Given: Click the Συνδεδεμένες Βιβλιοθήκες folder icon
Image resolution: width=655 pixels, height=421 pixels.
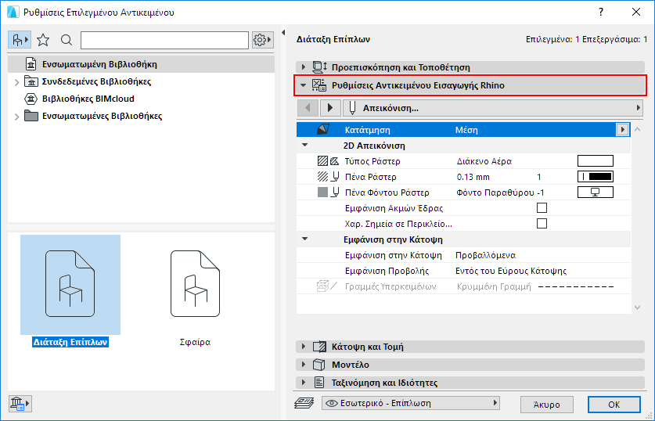Looking at the screenshot, I should (x=31, y=81).
